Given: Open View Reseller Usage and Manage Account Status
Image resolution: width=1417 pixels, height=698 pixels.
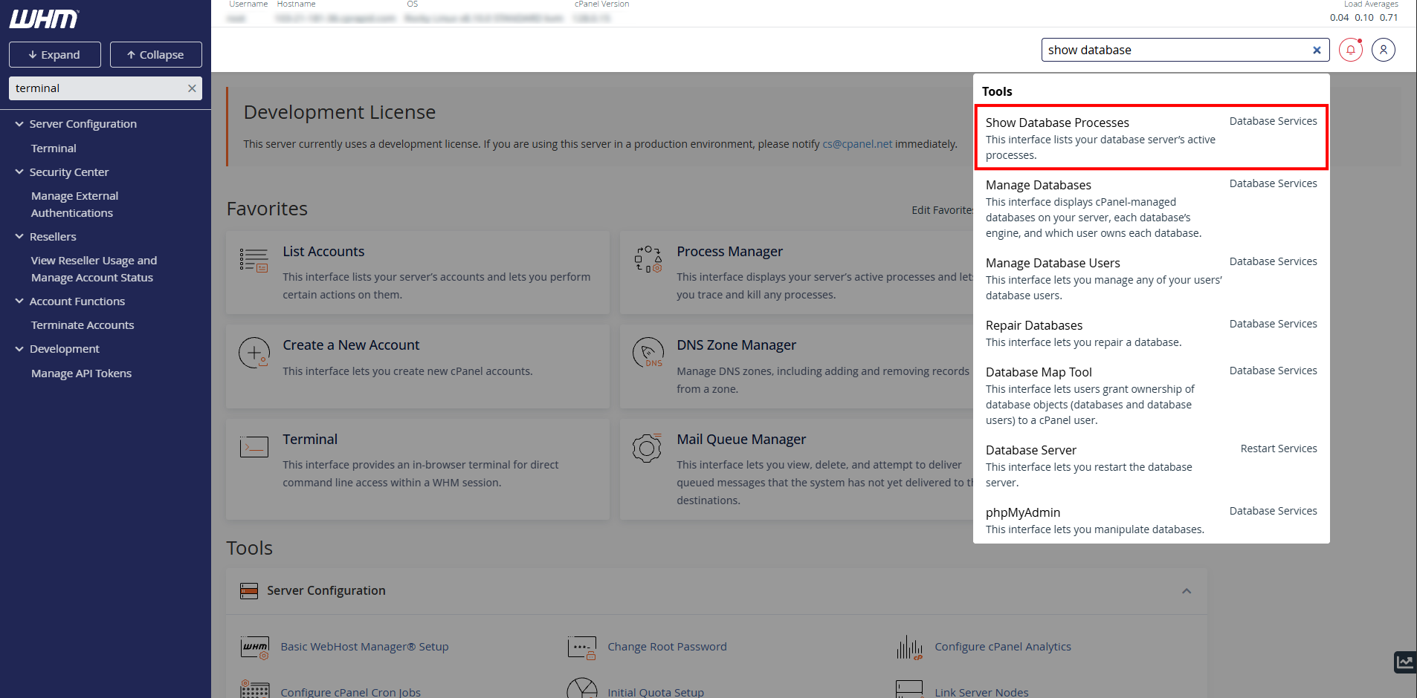Looking at the screenshot, I should coord(94,269).
